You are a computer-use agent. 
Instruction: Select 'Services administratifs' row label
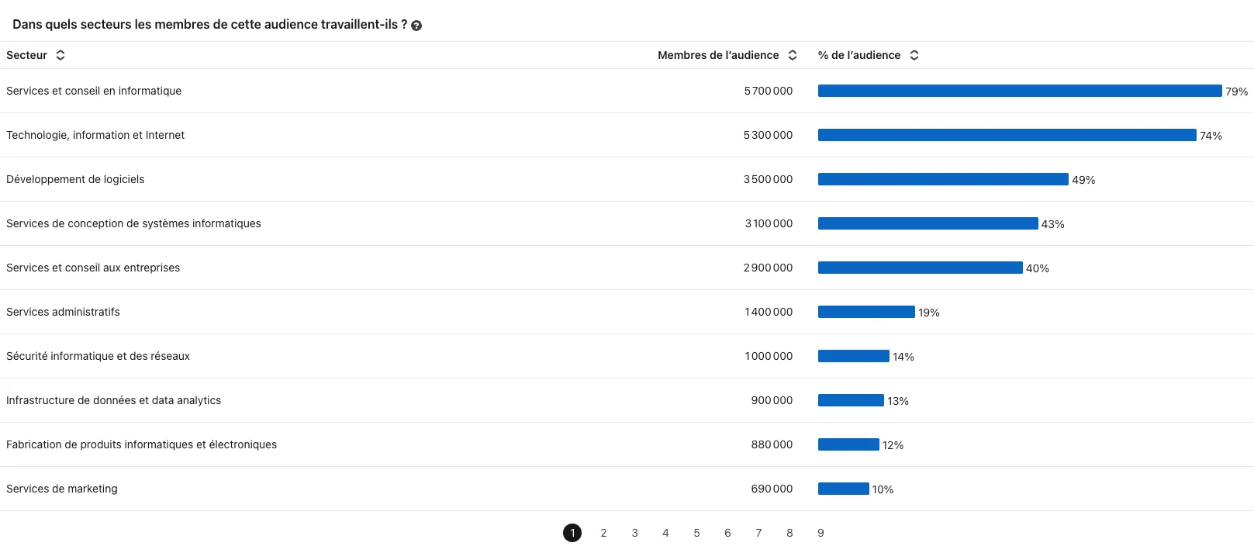click(x=63, y=312)
